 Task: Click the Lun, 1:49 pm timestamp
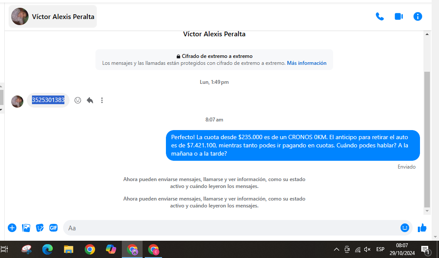click(214, 82)
